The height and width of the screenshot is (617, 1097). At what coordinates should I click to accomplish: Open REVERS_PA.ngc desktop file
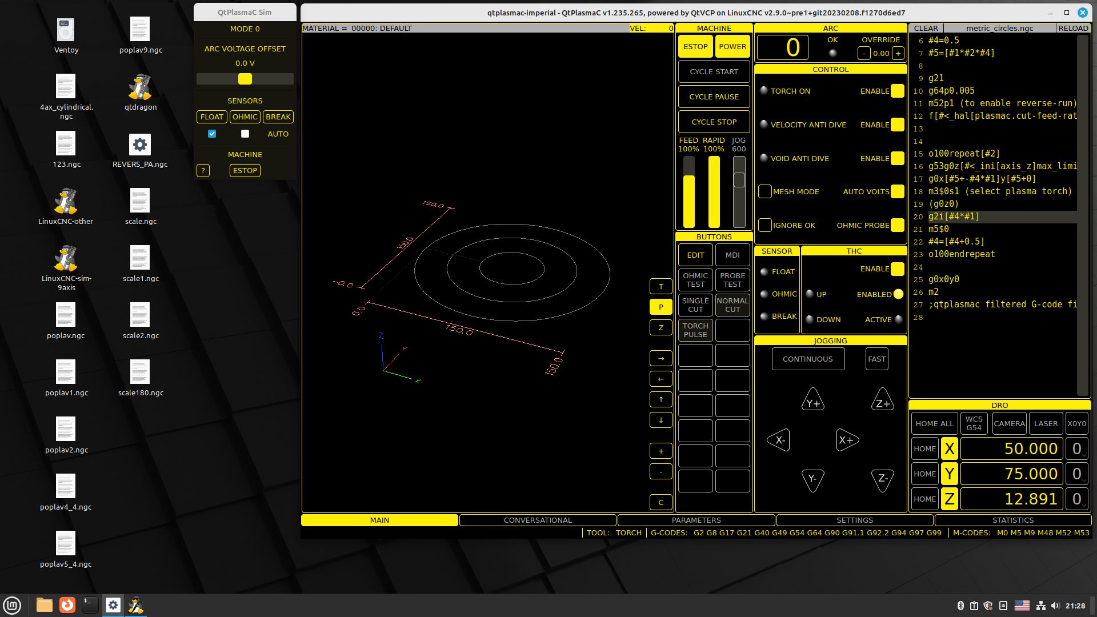(140, 151)
